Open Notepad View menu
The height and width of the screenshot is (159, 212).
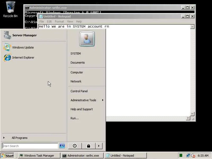pyautogui.click(x=70, y=21)
